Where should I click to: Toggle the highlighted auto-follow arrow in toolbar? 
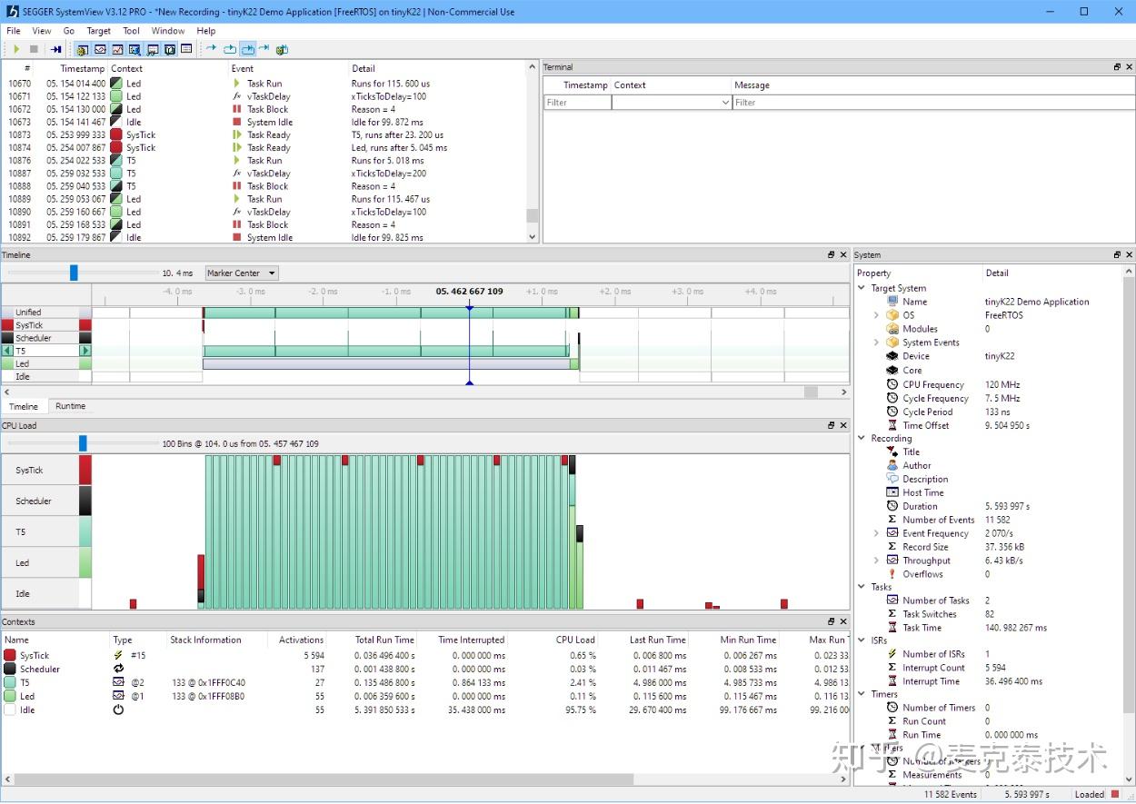click(x=248, y=49)
